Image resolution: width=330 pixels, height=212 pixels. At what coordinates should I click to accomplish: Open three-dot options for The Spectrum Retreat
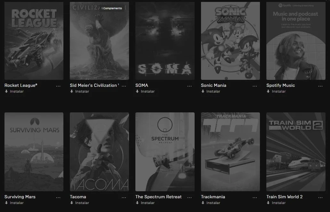click(189, 197)
